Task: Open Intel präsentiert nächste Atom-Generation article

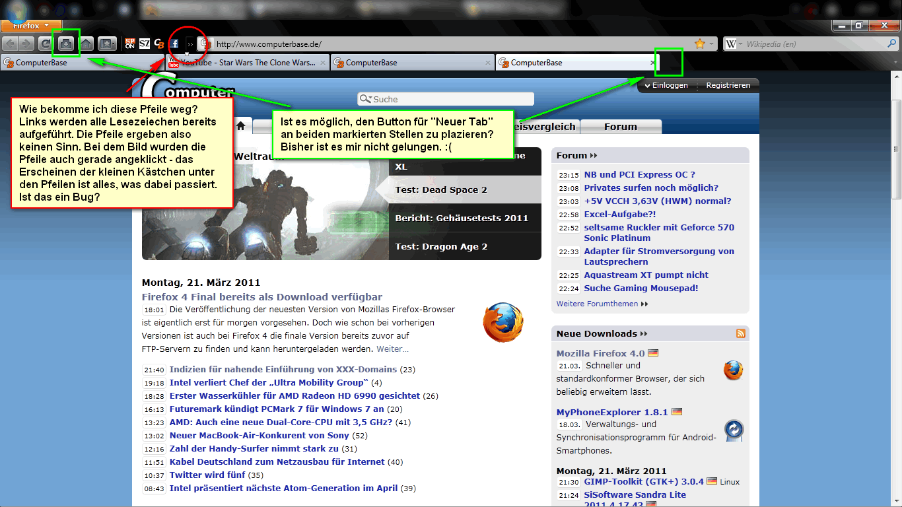Action: 284,488
